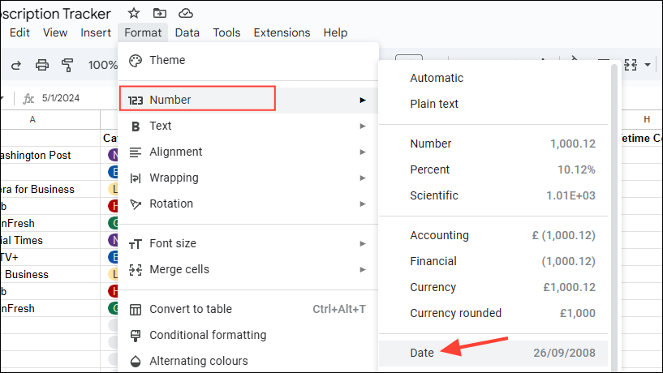Screen dimensions: 663x373
Task: Click the 'TV+' cell
Action: pos(50,257)
